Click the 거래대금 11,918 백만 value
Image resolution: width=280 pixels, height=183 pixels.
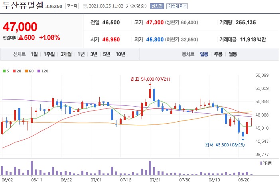253,39
